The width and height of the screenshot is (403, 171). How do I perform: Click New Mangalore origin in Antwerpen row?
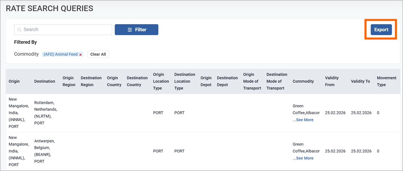(19, 151)
